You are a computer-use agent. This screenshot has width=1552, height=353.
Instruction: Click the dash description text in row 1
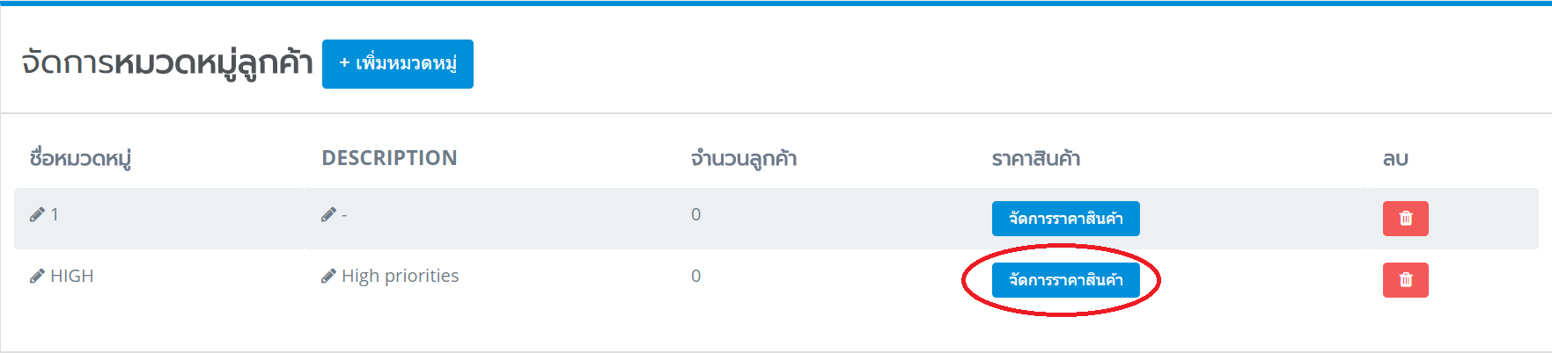(344, 215)
